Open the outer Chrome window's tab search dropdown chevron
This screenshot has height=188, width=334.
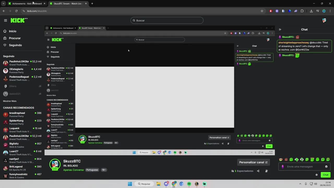coord(3,4)
